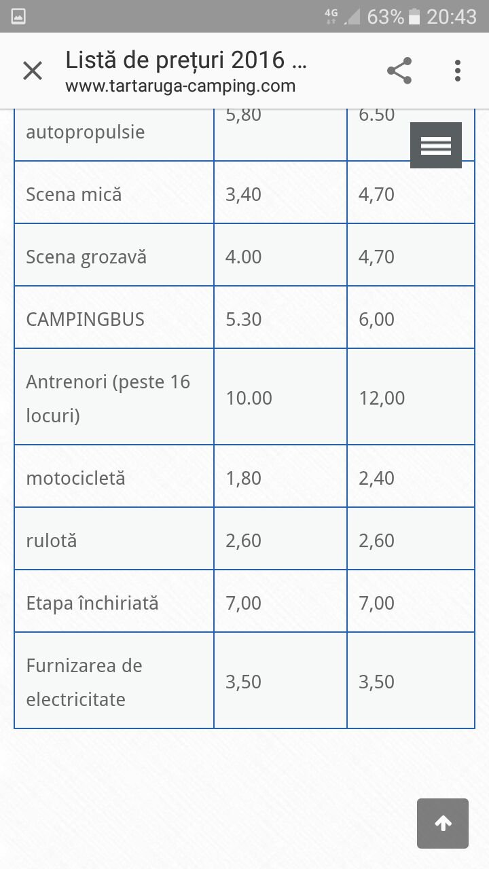Tap the Furnizarea de electricitate cell
489x869 pixels.
[x=114, y=681]
